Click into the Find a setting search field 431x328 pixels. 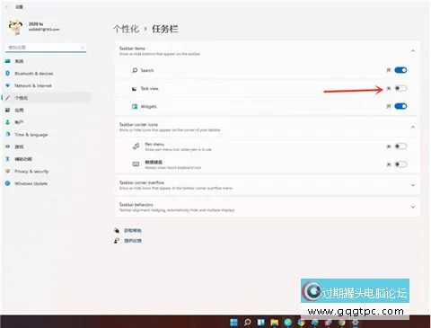46,48
